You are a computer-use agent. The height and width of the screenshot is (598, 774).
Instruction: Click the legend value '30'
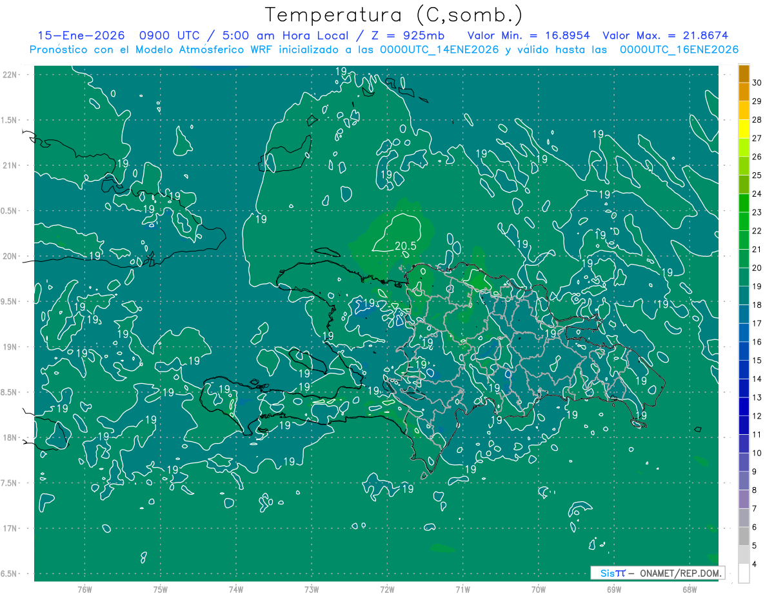757,83
